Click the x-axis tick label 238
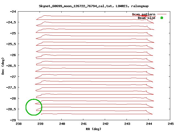The height and width of the screenshot is (132, 176). click(x=19, y=124)
